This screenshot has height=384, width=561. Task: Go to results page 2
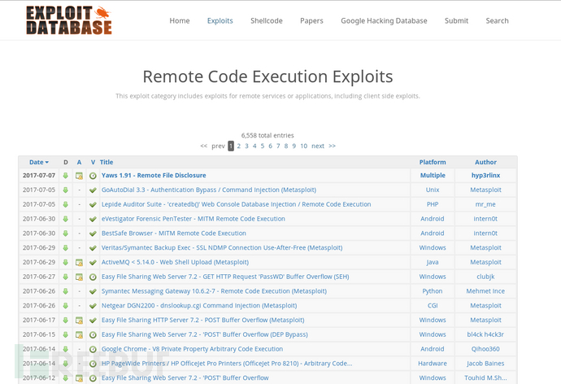coord(239,146)
